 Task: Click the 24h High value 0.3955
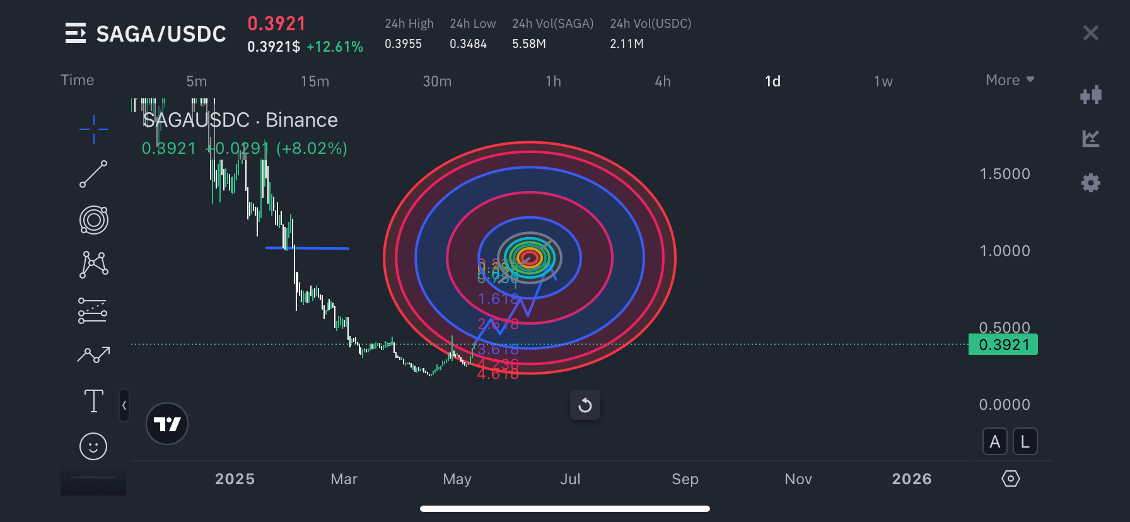coord(403,43)
